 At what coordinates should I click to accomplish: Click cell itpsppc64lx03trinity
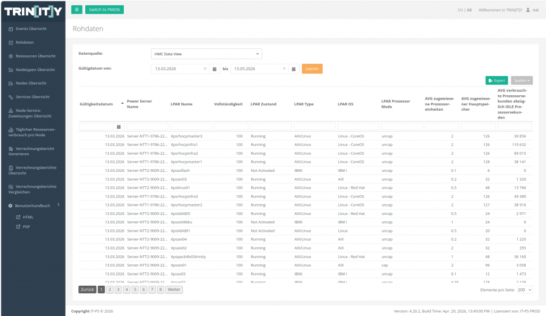coord(188,257)
